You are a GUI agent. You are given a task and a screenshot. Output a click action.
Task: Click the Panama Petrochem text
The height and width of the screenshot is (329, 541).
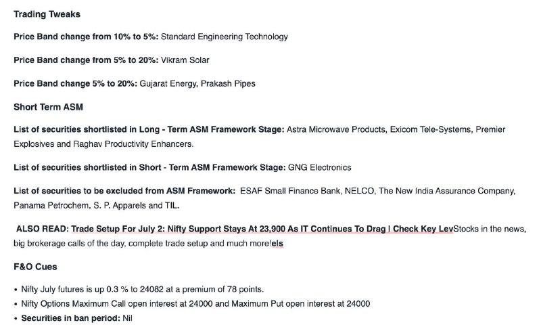(51, 205)
